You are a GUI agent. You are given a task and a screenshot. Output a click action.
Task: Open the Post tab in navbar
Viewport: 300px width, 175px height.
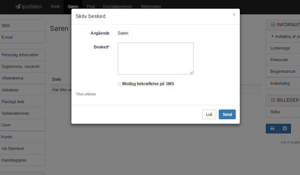[x=91, y=6]
